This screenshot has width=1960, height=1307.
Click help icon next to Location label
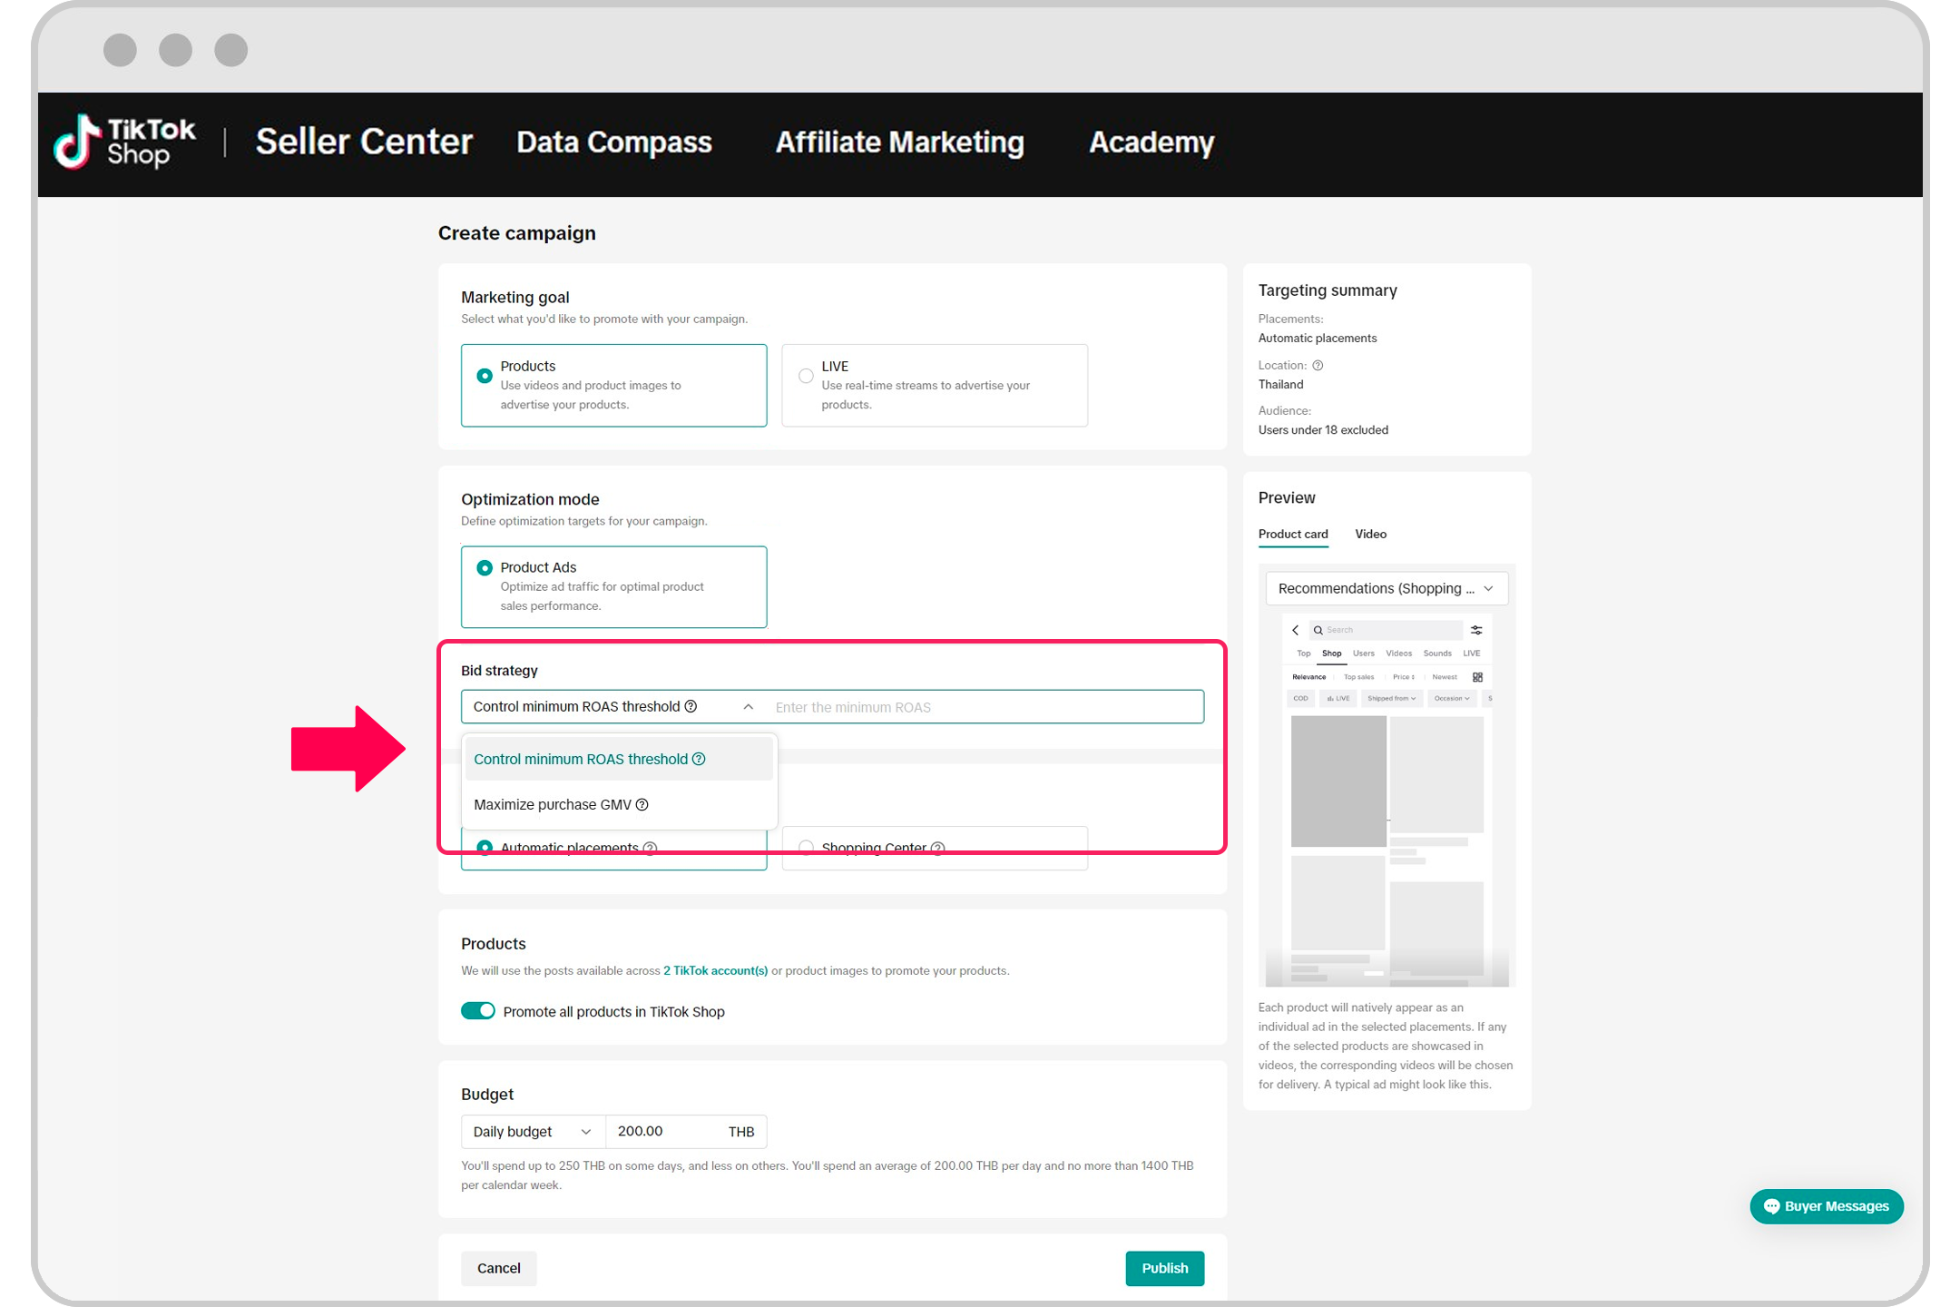tap(1318, 366)
